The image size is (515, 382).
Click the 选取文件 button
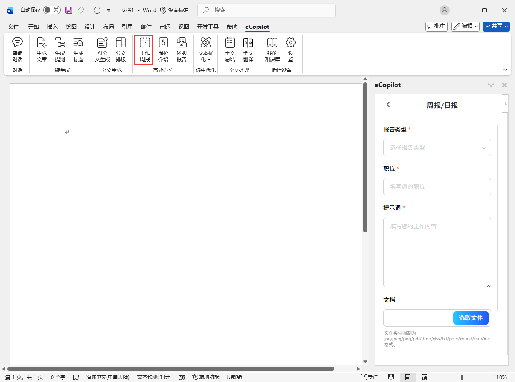[471, 318]
